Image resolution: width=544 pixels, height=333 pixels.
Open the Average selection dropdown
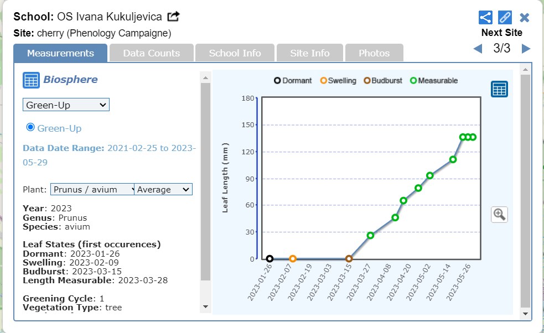164,189
